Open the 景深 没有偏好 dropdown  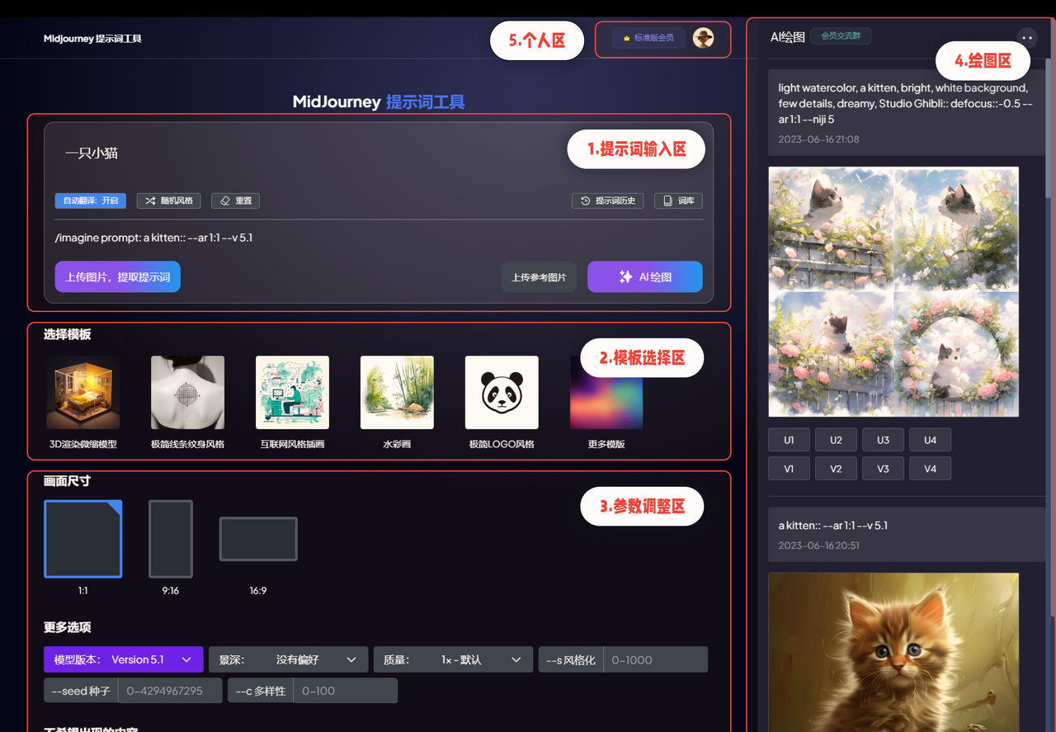(x=288, y=659)
